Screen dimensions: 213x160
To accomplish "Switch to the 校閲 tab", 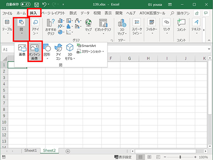I will click(x=97, y=13).
